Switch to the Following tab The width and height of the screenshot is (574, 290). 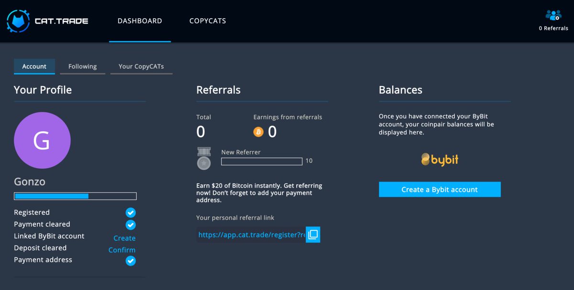[x=82, y=67]
